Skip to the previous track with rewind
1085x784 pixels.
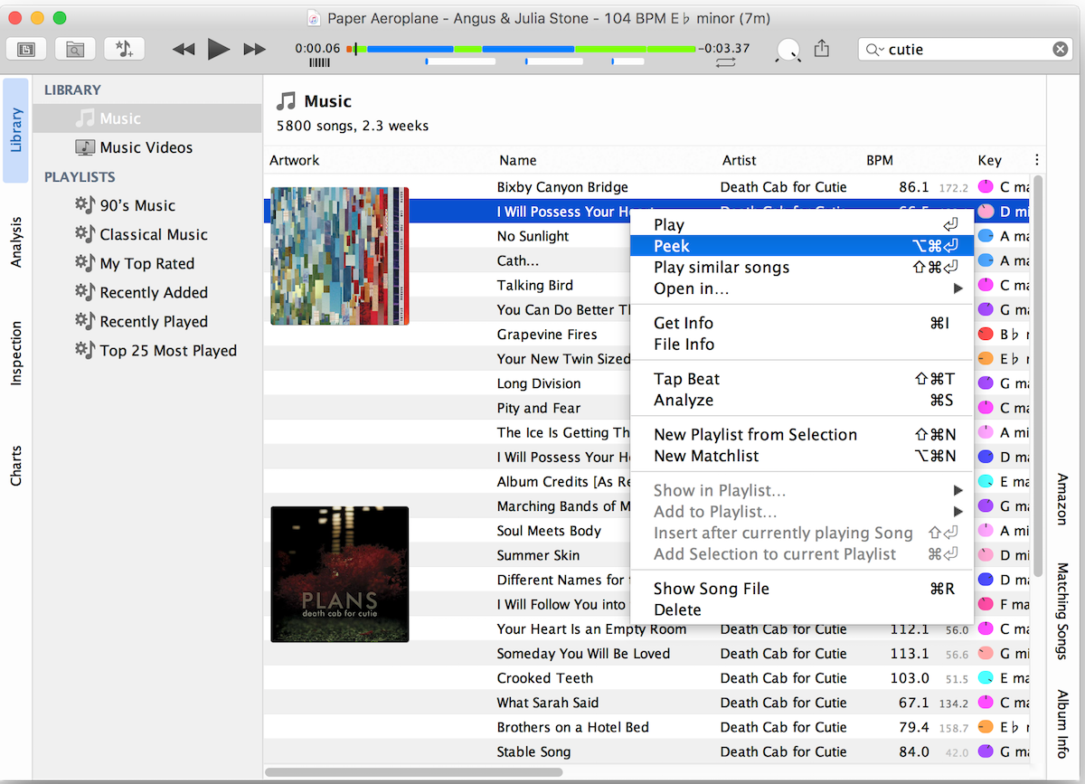click(x=184, y=50)
